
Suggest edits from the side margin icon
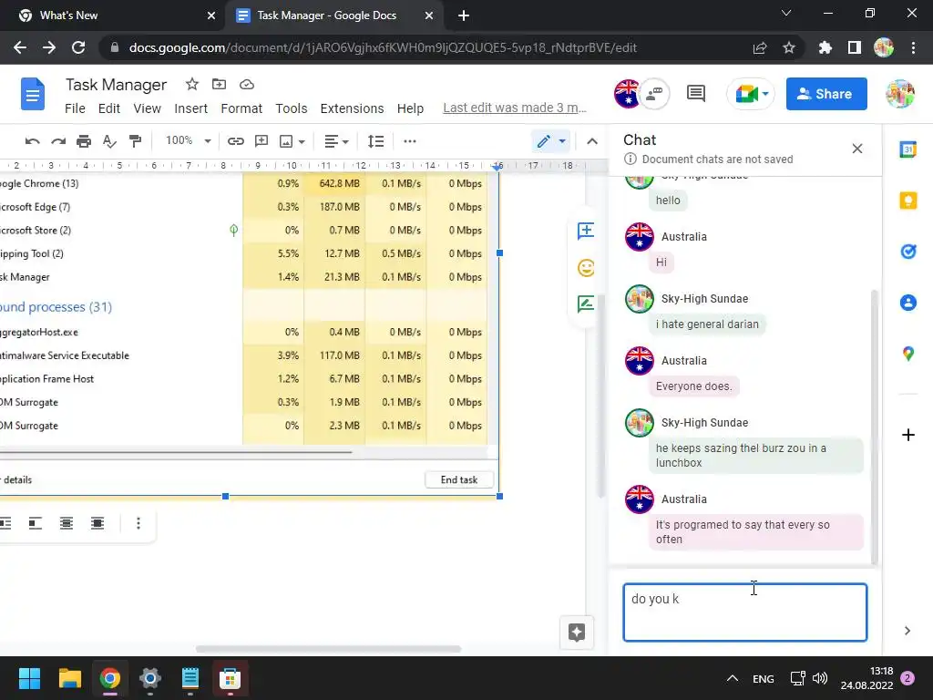coord(586,304)
